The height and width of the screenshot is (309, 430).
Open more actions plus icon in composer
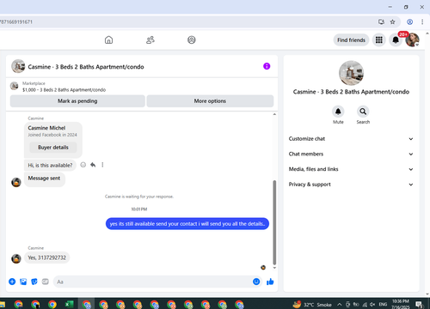point(12,282)
